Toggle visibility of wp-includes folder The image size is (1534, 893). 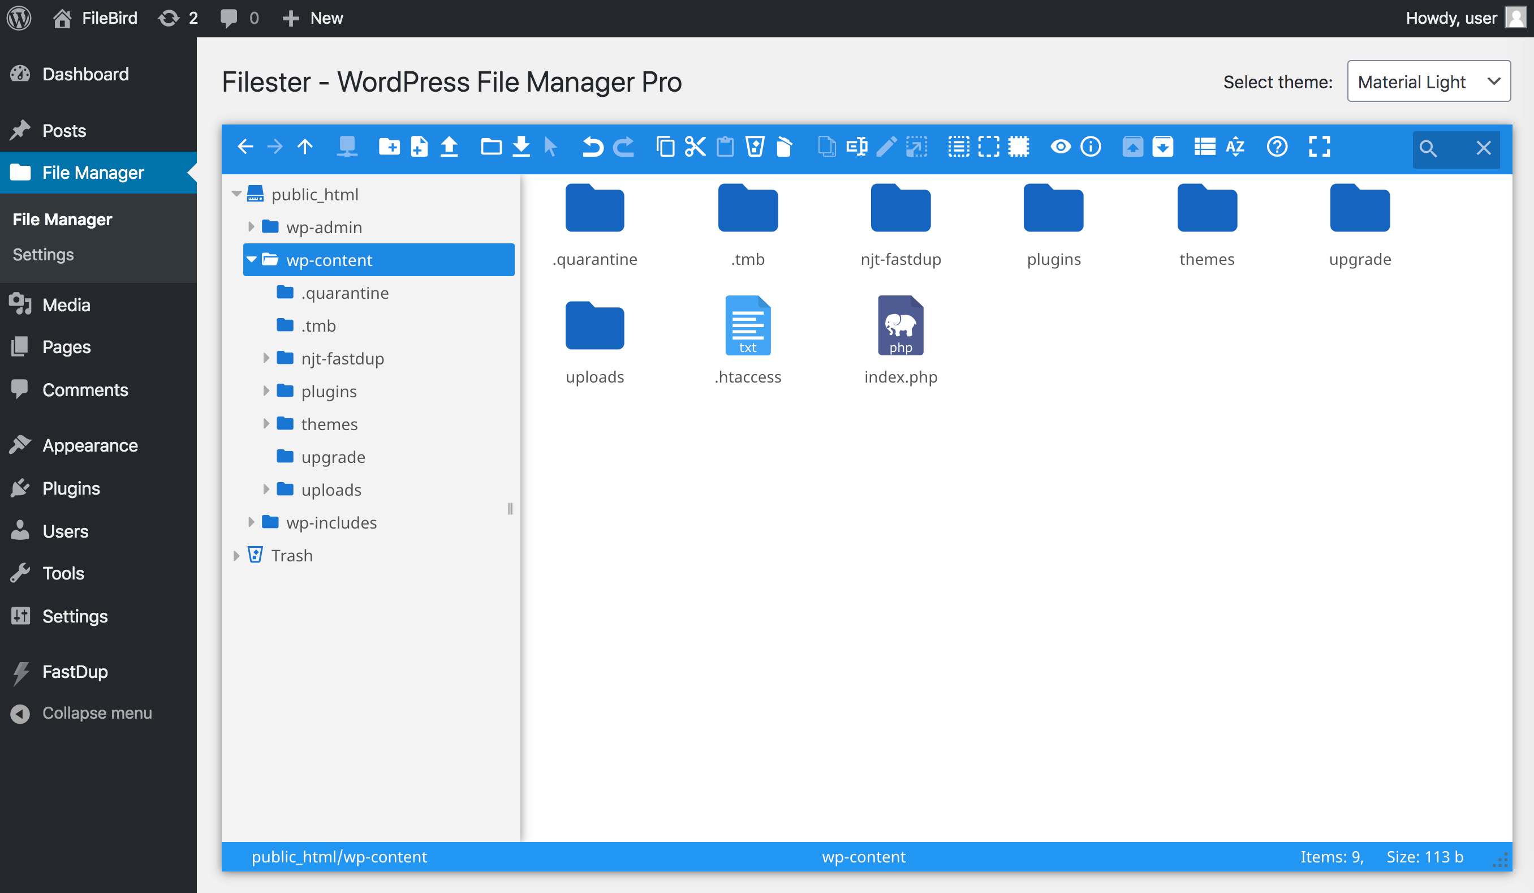tap(249, 522)
